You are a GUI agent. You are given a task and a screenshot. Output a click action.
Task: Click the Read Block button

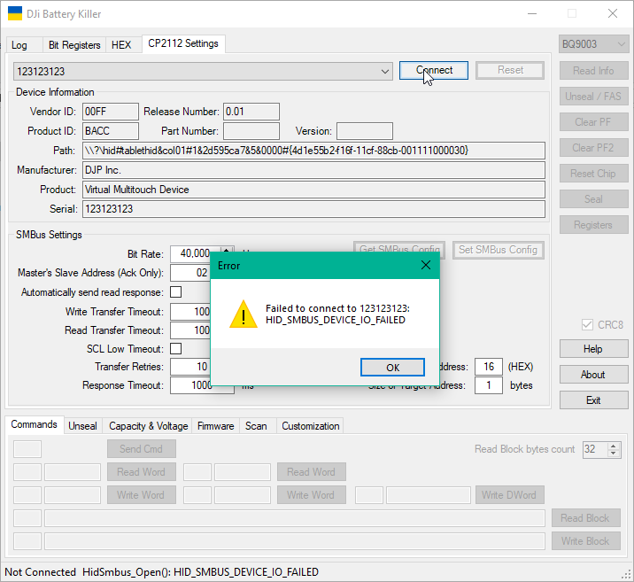[x=586, y=518]
